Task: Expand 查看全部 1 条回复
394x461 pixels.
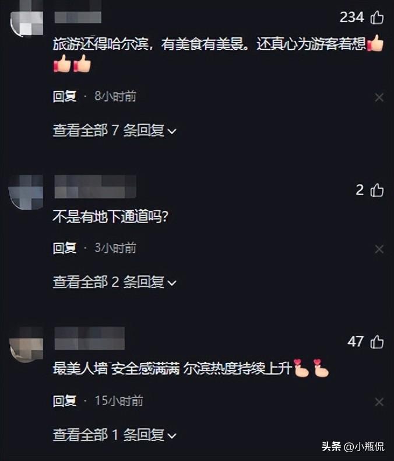Action: click(114, 435)
